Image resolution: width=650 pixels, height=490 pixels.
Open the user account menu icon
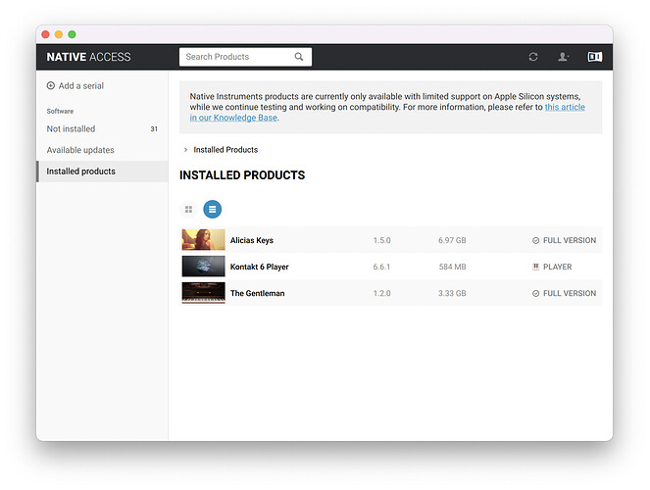pyautogui.click(x=563, y=57)
